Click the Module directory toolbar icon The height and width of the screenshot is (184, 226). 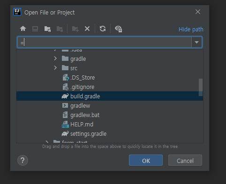60,29
